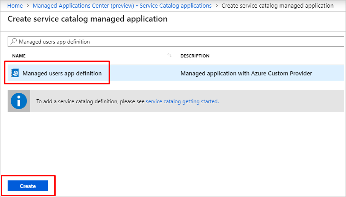This screenshot has width=346, height=197.
Task: Focus the definition search input field
Action: click(180, 41)
